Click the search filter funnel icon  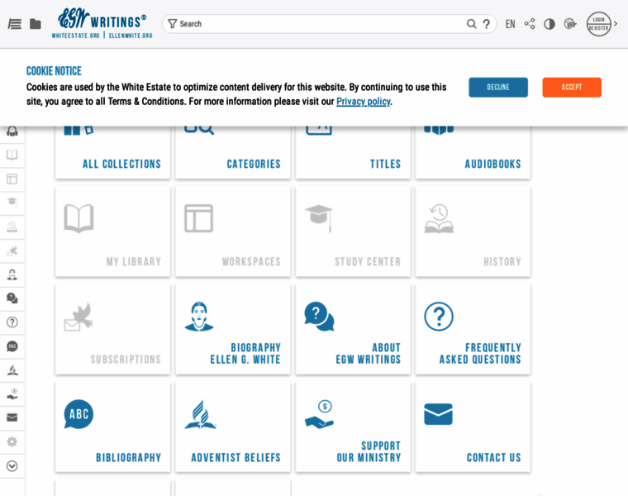click(x=172, y=24)
